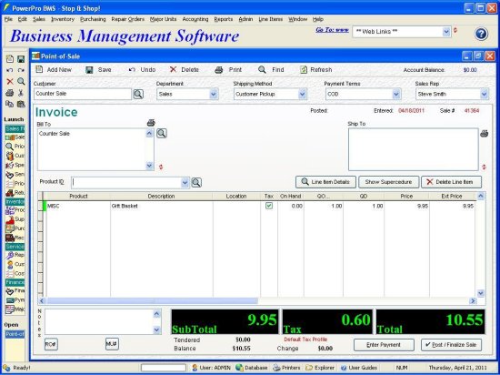
Task: Click the red X icon in left sidebar
Action: [10, 81]
